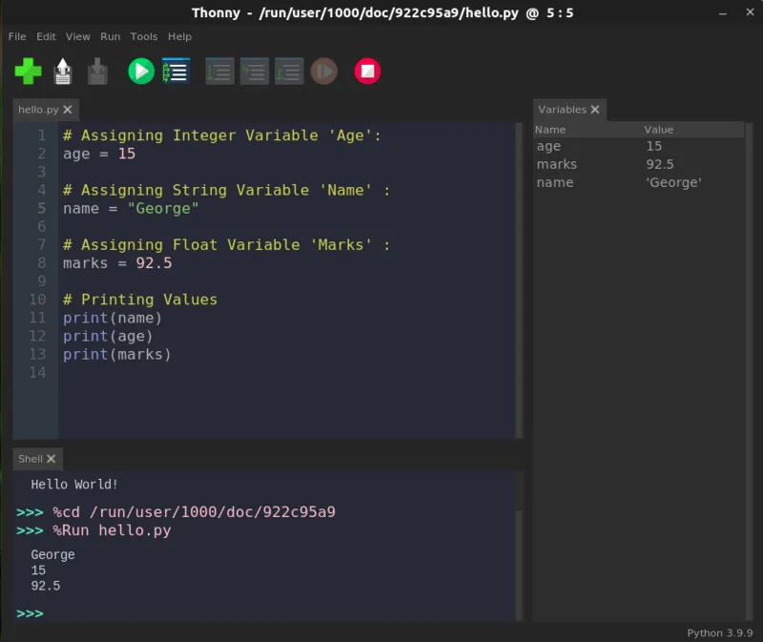763x642 pixels.
Task: Start debugging the current script
Action: (x=175, y=71)
